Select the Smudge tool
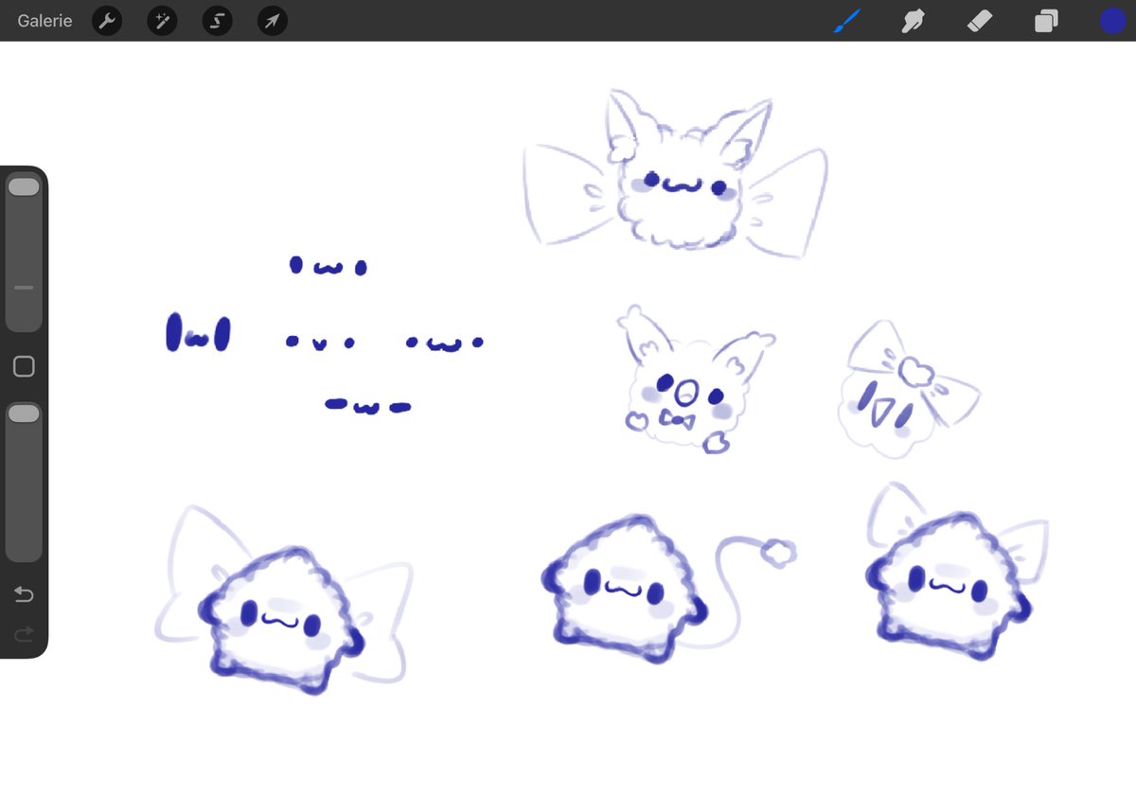This screenshot has height=793, width=1136. [914, 21]
